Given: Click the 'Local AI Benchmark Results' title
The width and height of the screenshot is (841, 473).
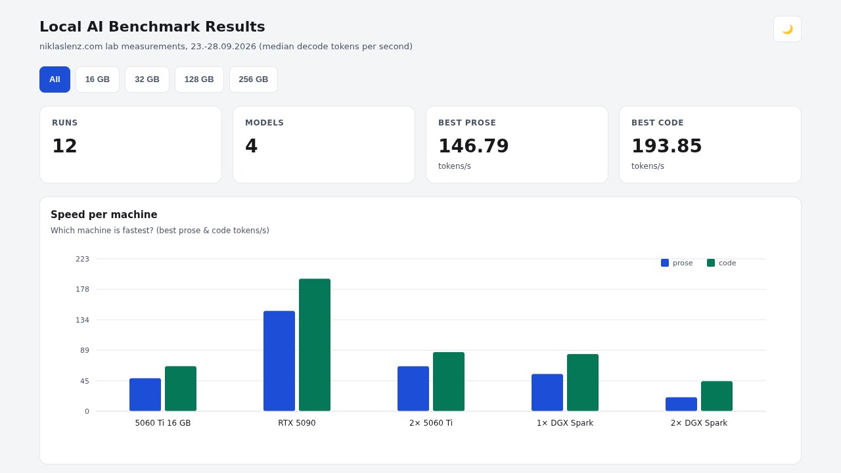Looking at the screenshot, I should 152,27.
